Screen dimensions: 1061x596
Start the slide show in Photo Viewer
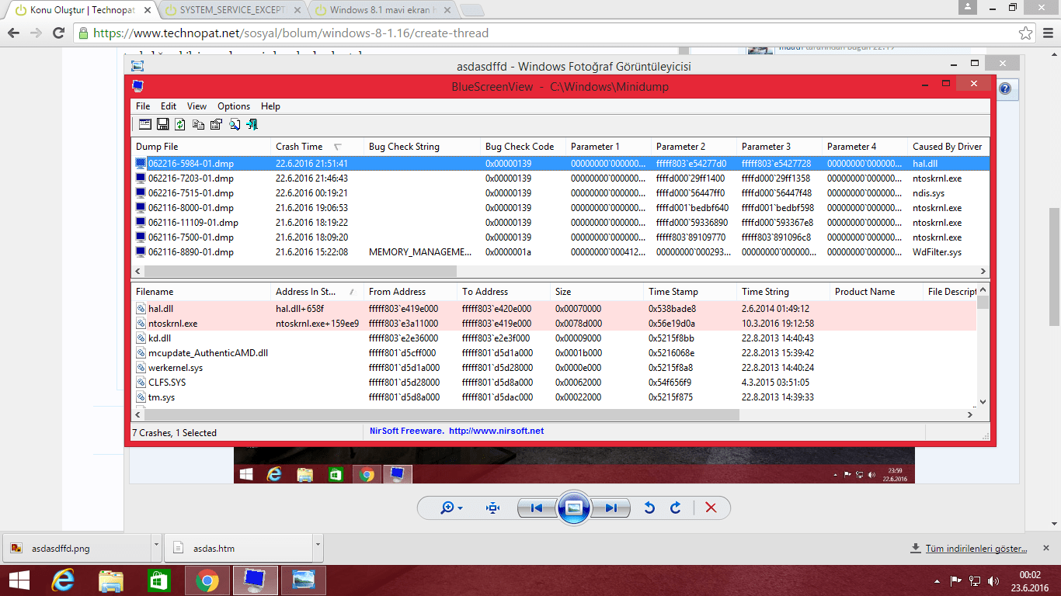[574, 508]
